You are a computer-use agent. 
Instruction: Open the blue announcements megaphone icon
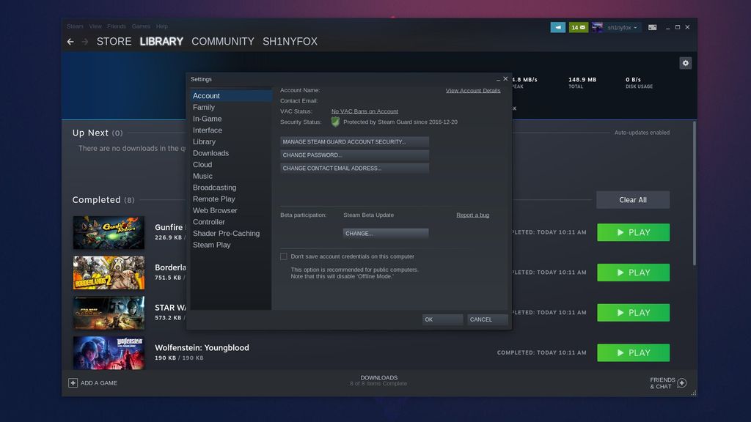pyautogui.click(x=557, y=27)
